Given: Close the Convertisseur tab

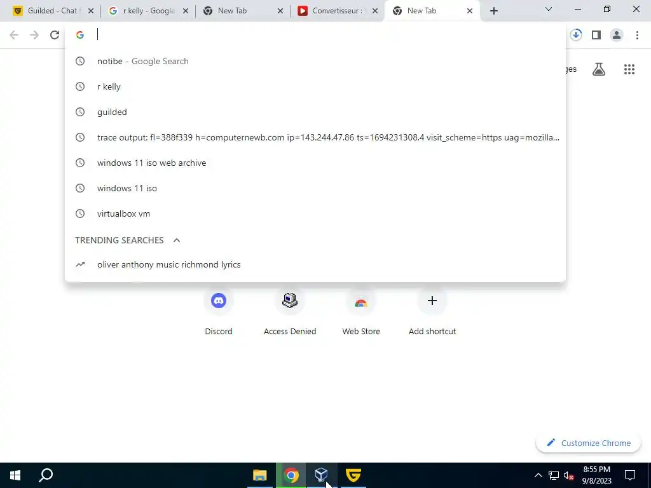Looking at the screenshot, I should [x=375, y=11].
